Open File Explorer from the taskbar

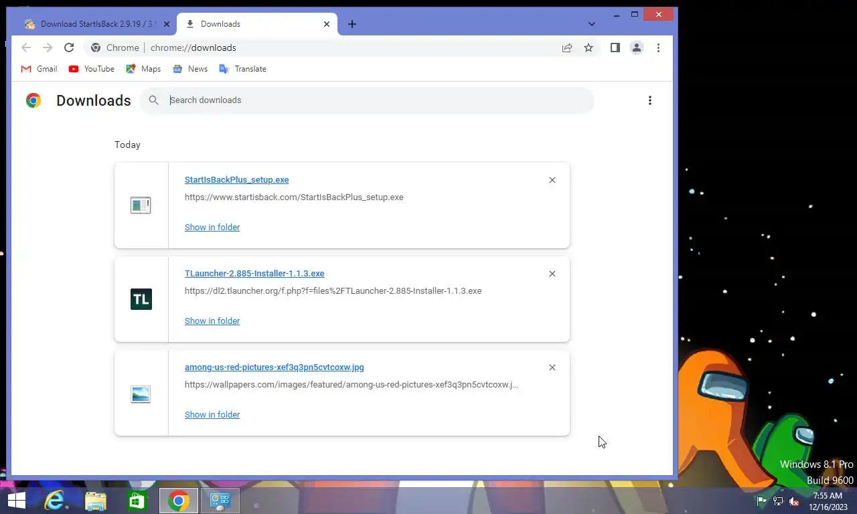tap(96, 501)
